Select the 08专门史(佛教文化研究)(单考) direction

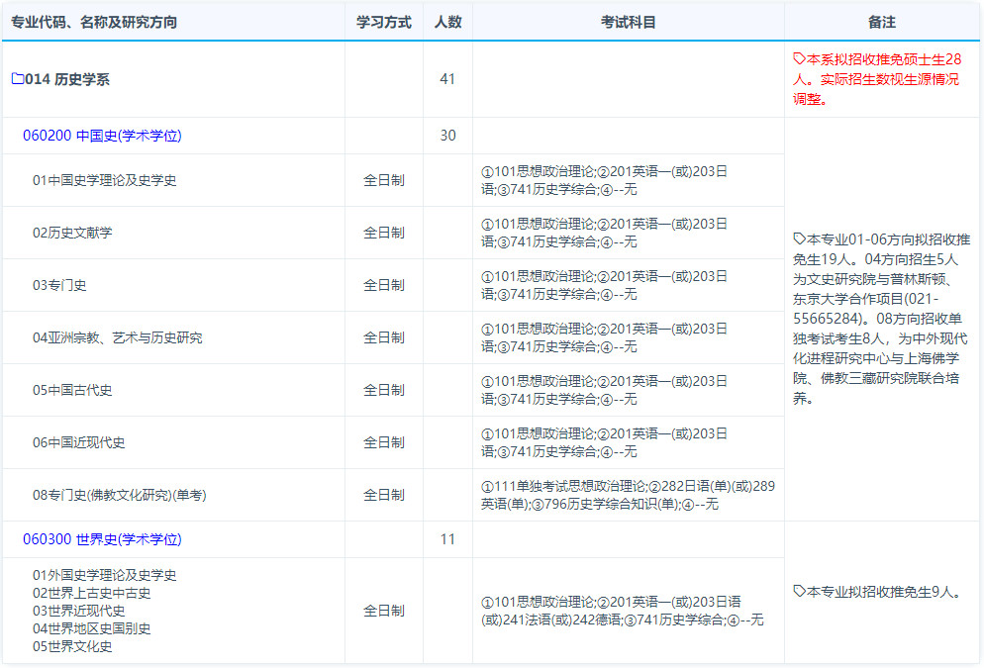click(119, 495)
